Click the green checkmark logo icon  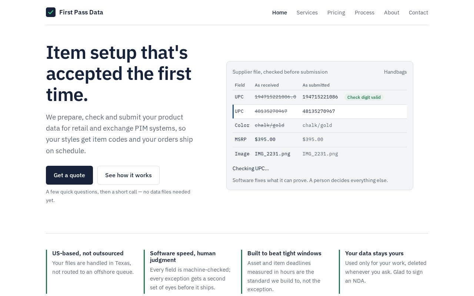tap(51, 12)
